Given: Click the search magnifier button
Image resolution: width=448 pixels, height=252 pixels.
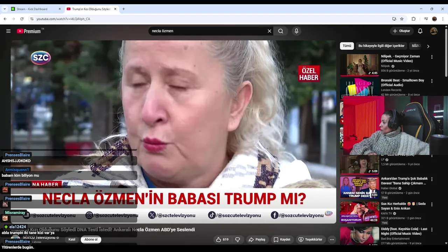Looking at the screenshot, I should point(281,31).
